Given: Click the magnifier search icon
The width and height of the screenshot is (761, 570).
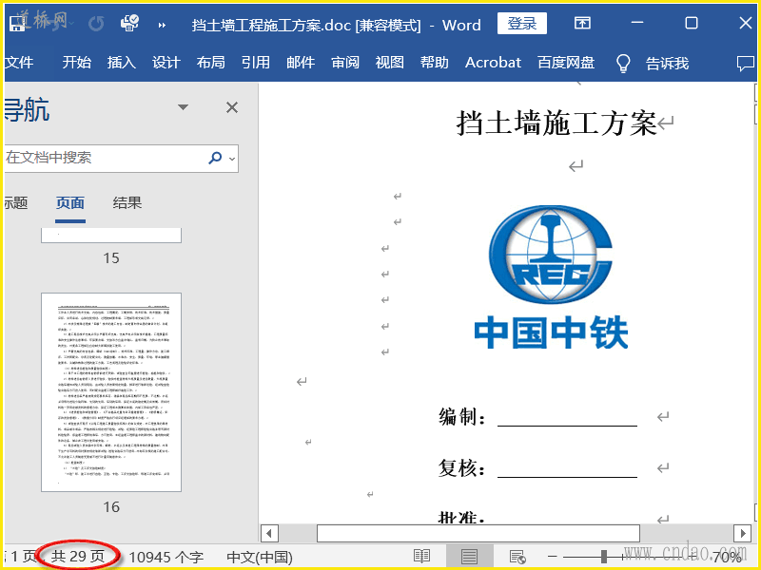Looking at the screenshot, I should [x=215, y=158].
